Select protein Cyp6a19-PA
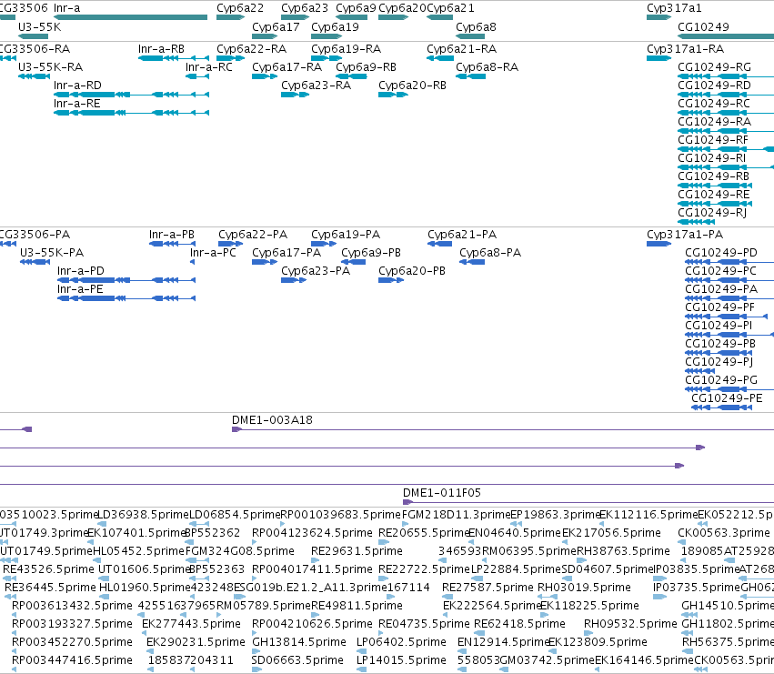 click(324, 244)
